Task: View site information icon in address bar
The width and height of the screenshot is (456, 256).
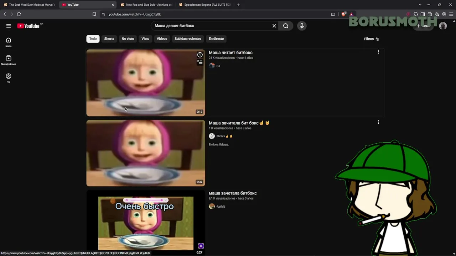Action: pyautogui.click(x=103, y=14)
